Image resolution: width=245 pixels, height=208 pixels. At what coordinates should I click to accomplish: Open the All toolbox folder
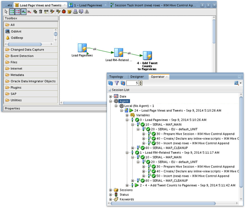point(31,25)
